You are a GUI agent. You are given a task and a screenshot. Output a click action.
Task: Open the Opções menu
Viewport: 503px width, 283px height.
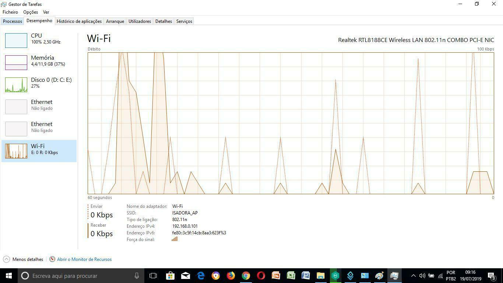click(x=31, y=12)
